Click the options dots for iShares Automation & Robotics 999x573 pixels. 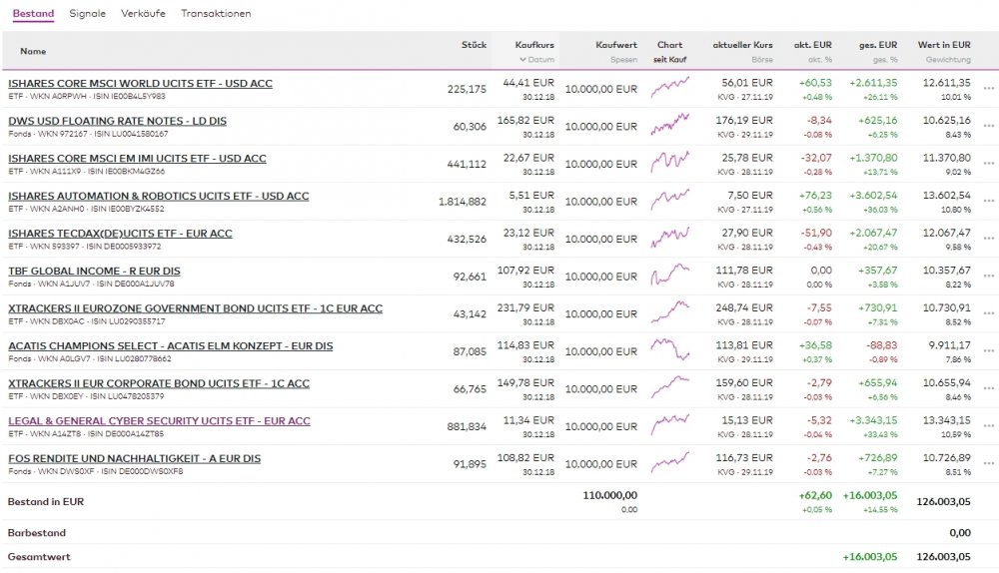[989, 202]
